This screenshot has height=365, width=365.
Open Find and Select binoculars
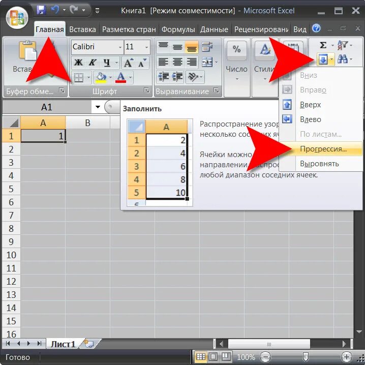(x=343, y=59)
